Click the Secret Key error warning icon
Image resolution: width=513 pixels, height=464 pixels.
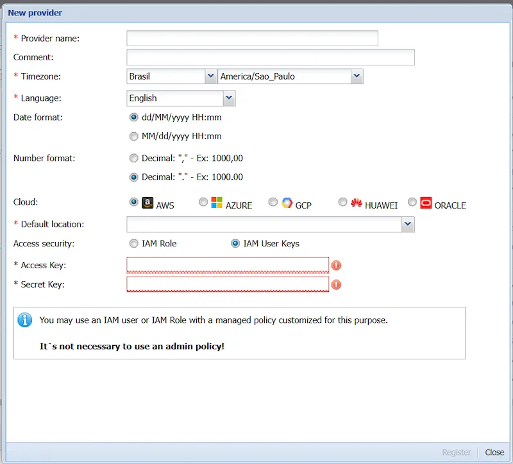[x=336, y=284]
